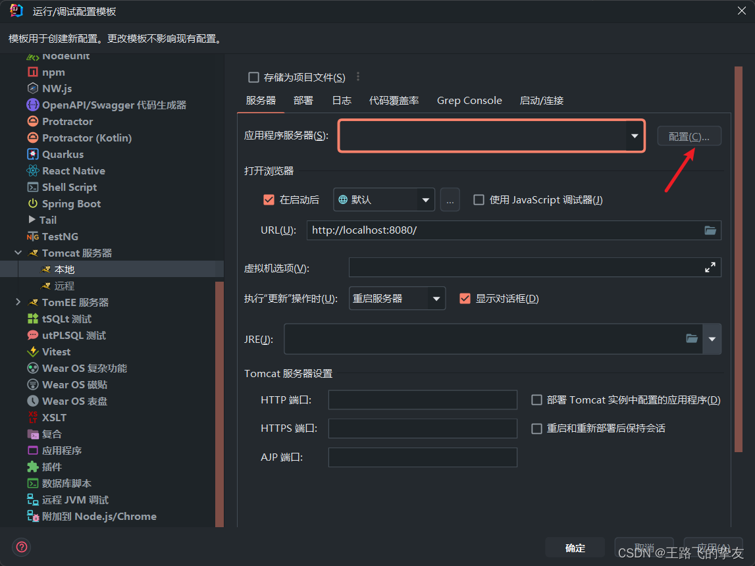Viewport: 755px width, 566px height.
Task: Expand the TomEE 服务器 tree node
Action: click(x=18, y=302)
